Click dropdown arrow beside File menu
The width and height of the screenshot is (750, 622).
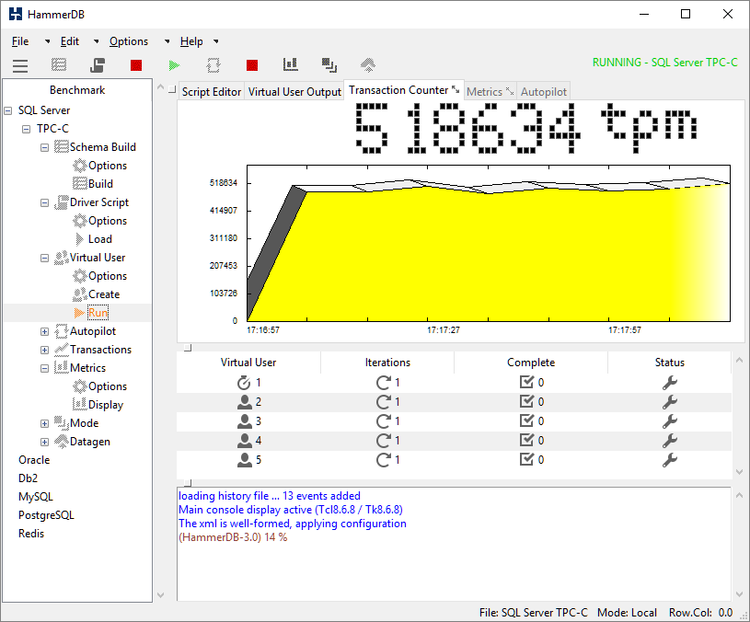pos(47,41)
